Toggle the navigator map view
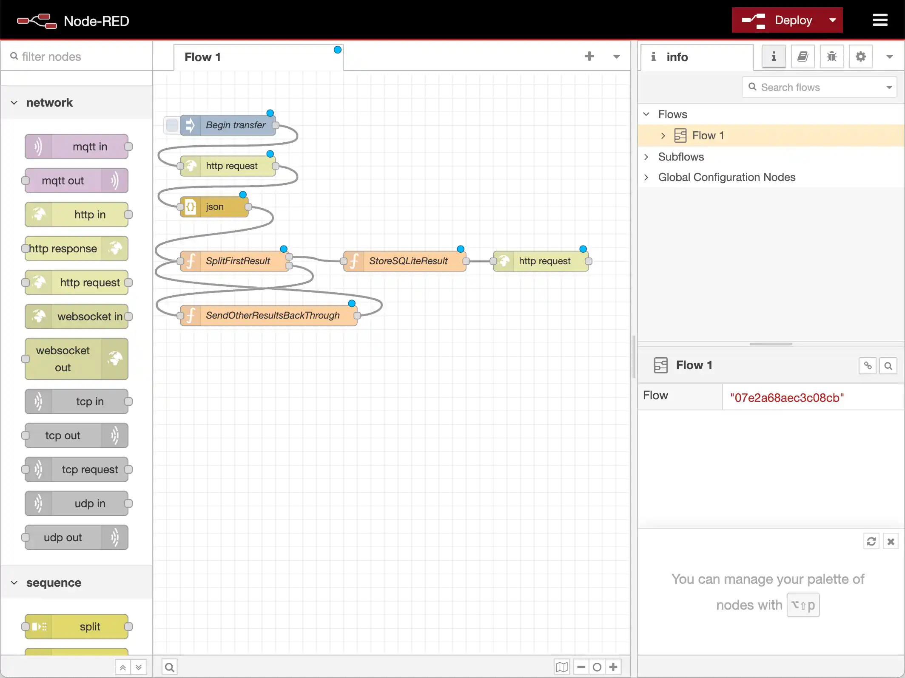The width and height of the screenshot is (905, 678). [561, 667]
